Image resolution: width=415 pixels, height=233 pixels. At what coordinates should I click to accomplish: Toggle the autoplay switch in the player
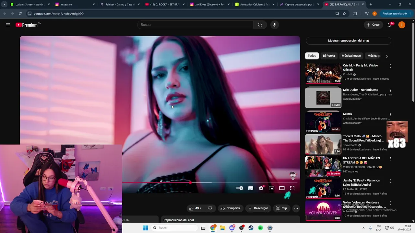240,188
